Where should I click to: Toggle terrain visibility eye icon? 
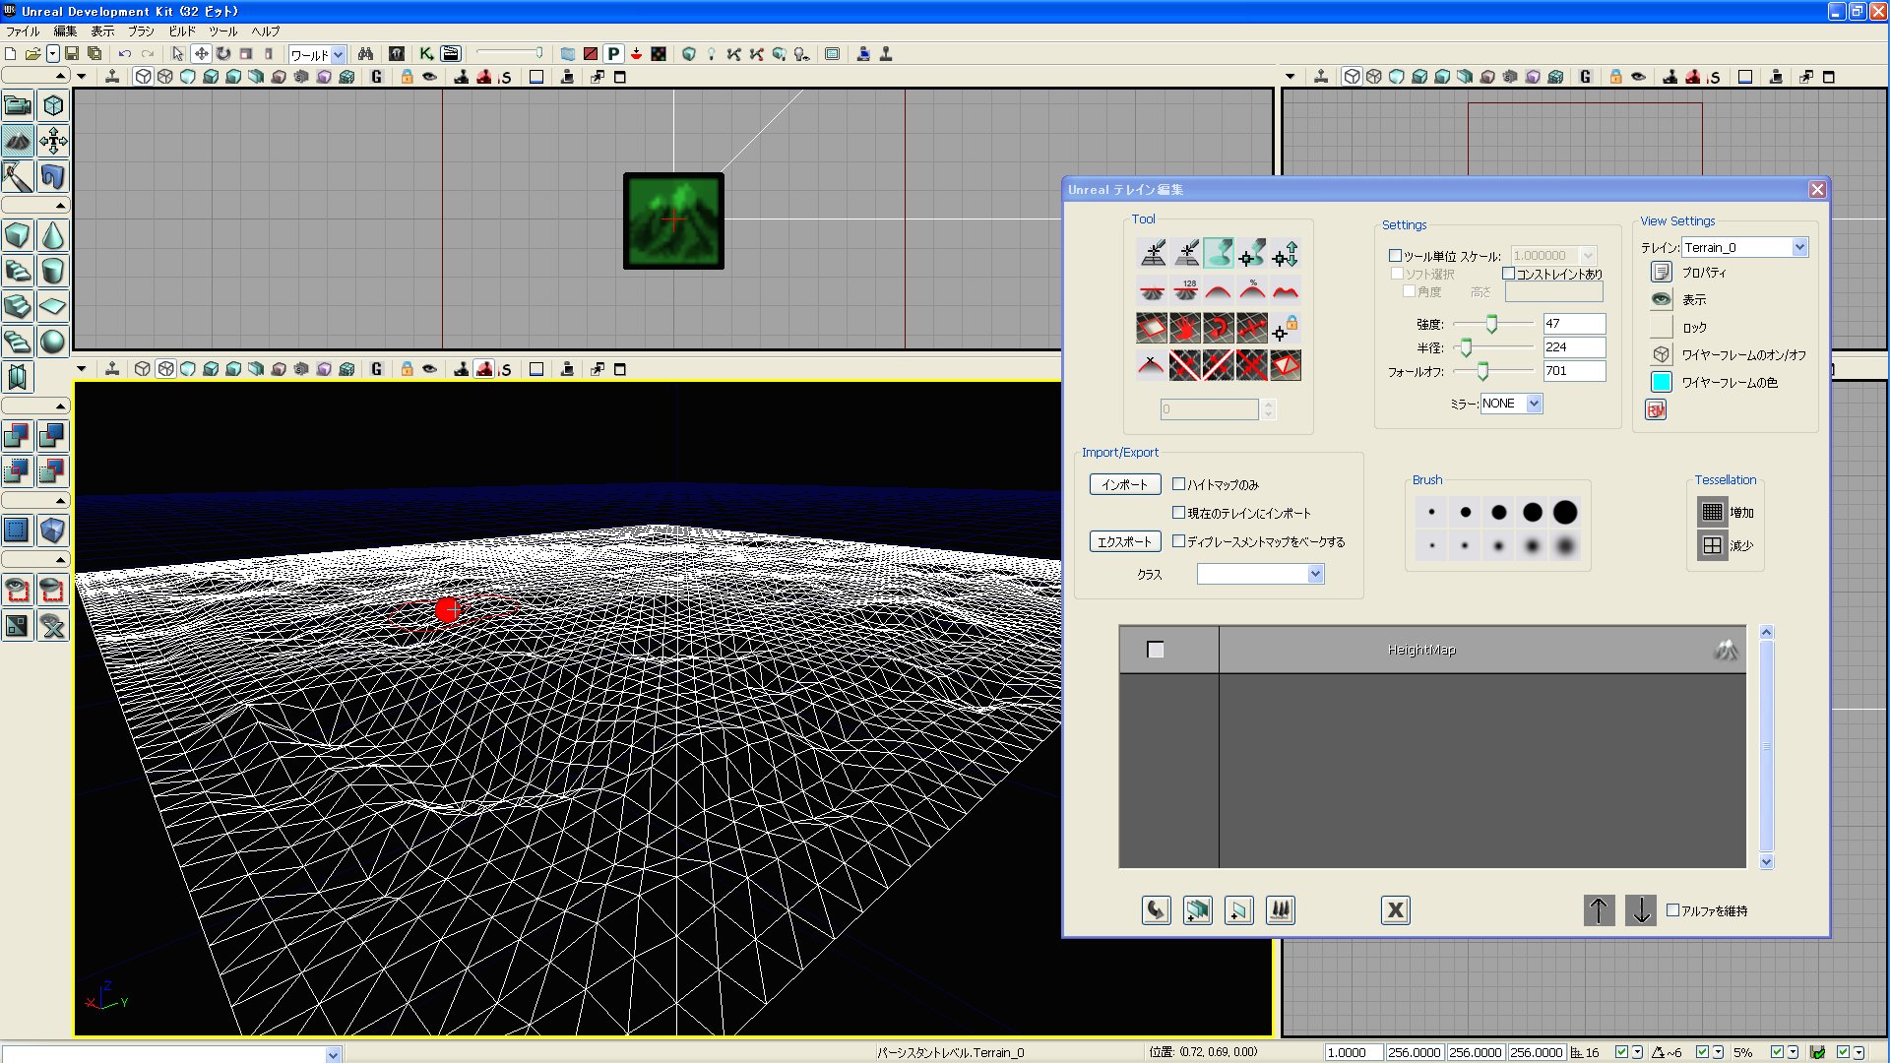point(1662,299)
